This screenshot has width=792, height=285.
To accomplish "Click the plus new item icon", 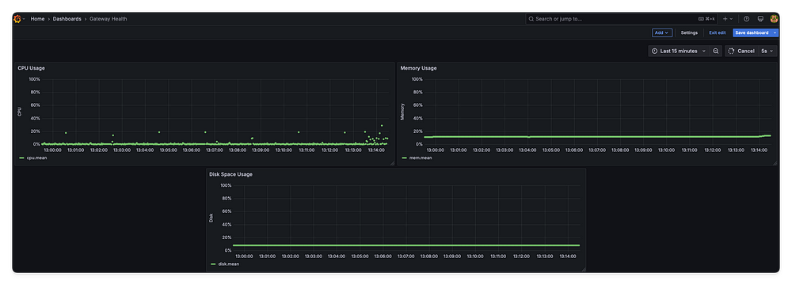I will 728,19.
